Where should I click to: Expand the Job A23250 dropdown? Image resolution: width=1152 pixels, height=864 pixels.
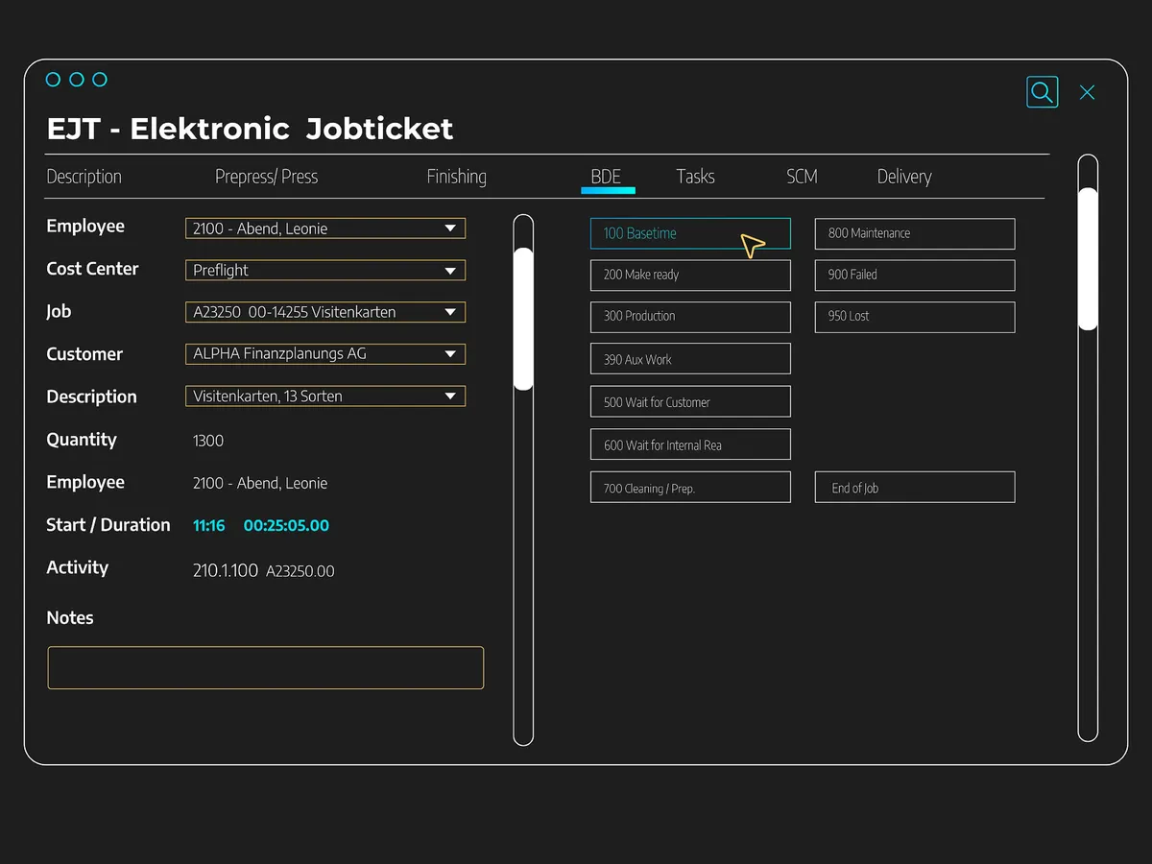click(x=449, y=312)
